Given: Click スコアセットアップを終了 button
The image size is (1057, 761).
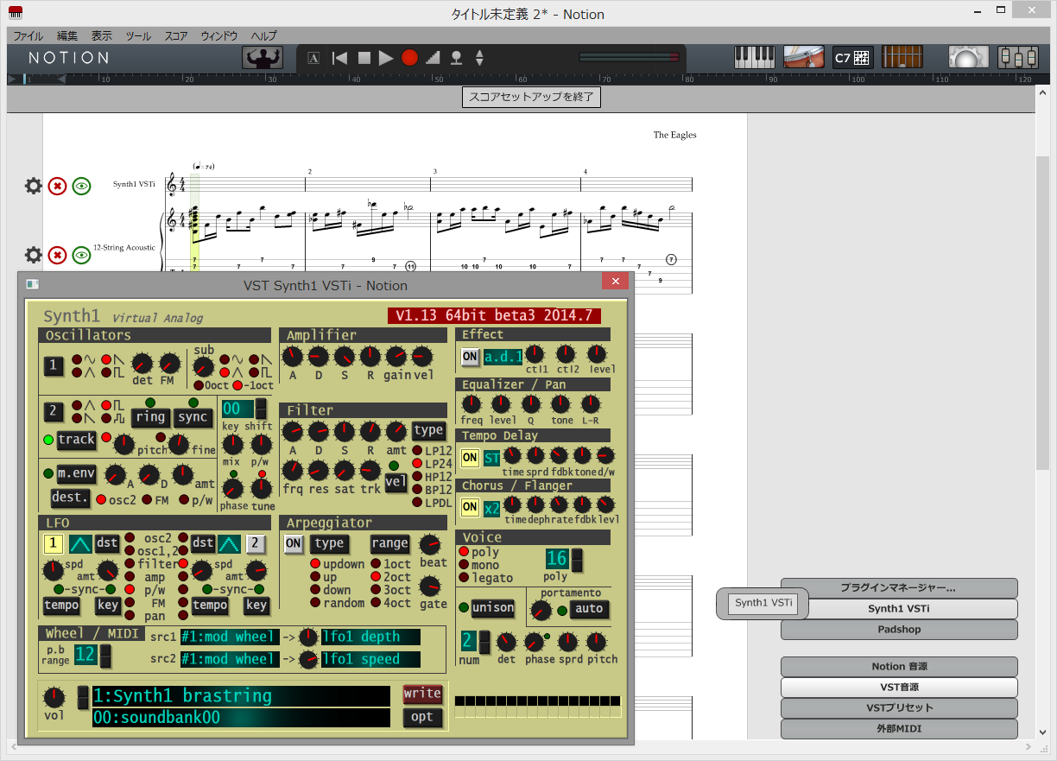Looking at the screenshot, I should [x=531, y=97].
